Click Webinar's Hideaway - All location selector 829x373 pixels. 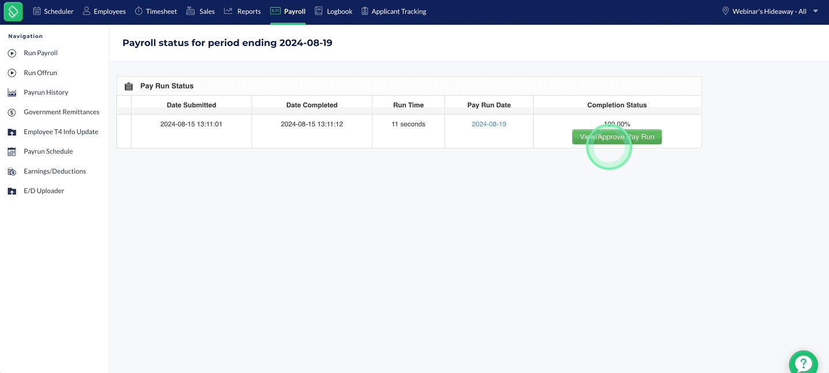coord(769,12)
